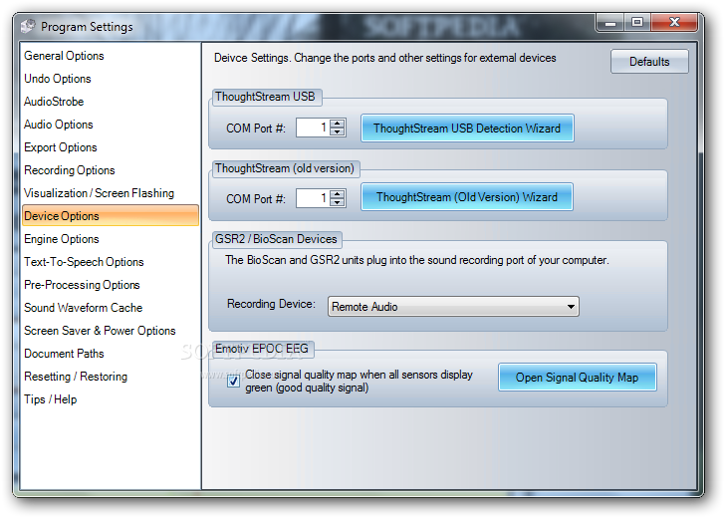Open General Options page

pyautogui.click(x=64, y=56)
